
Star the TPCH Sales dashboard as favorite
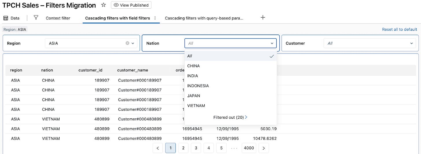[x=104, y=5]
